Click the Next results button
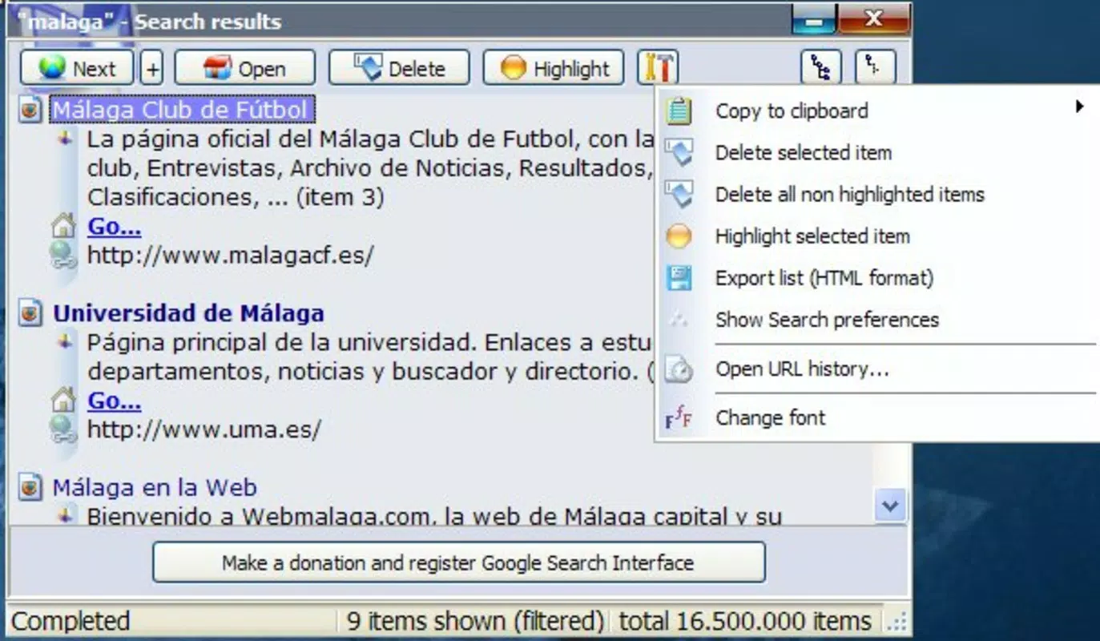This screenshot has width=1100, height=641. click(x=77, y=68)
